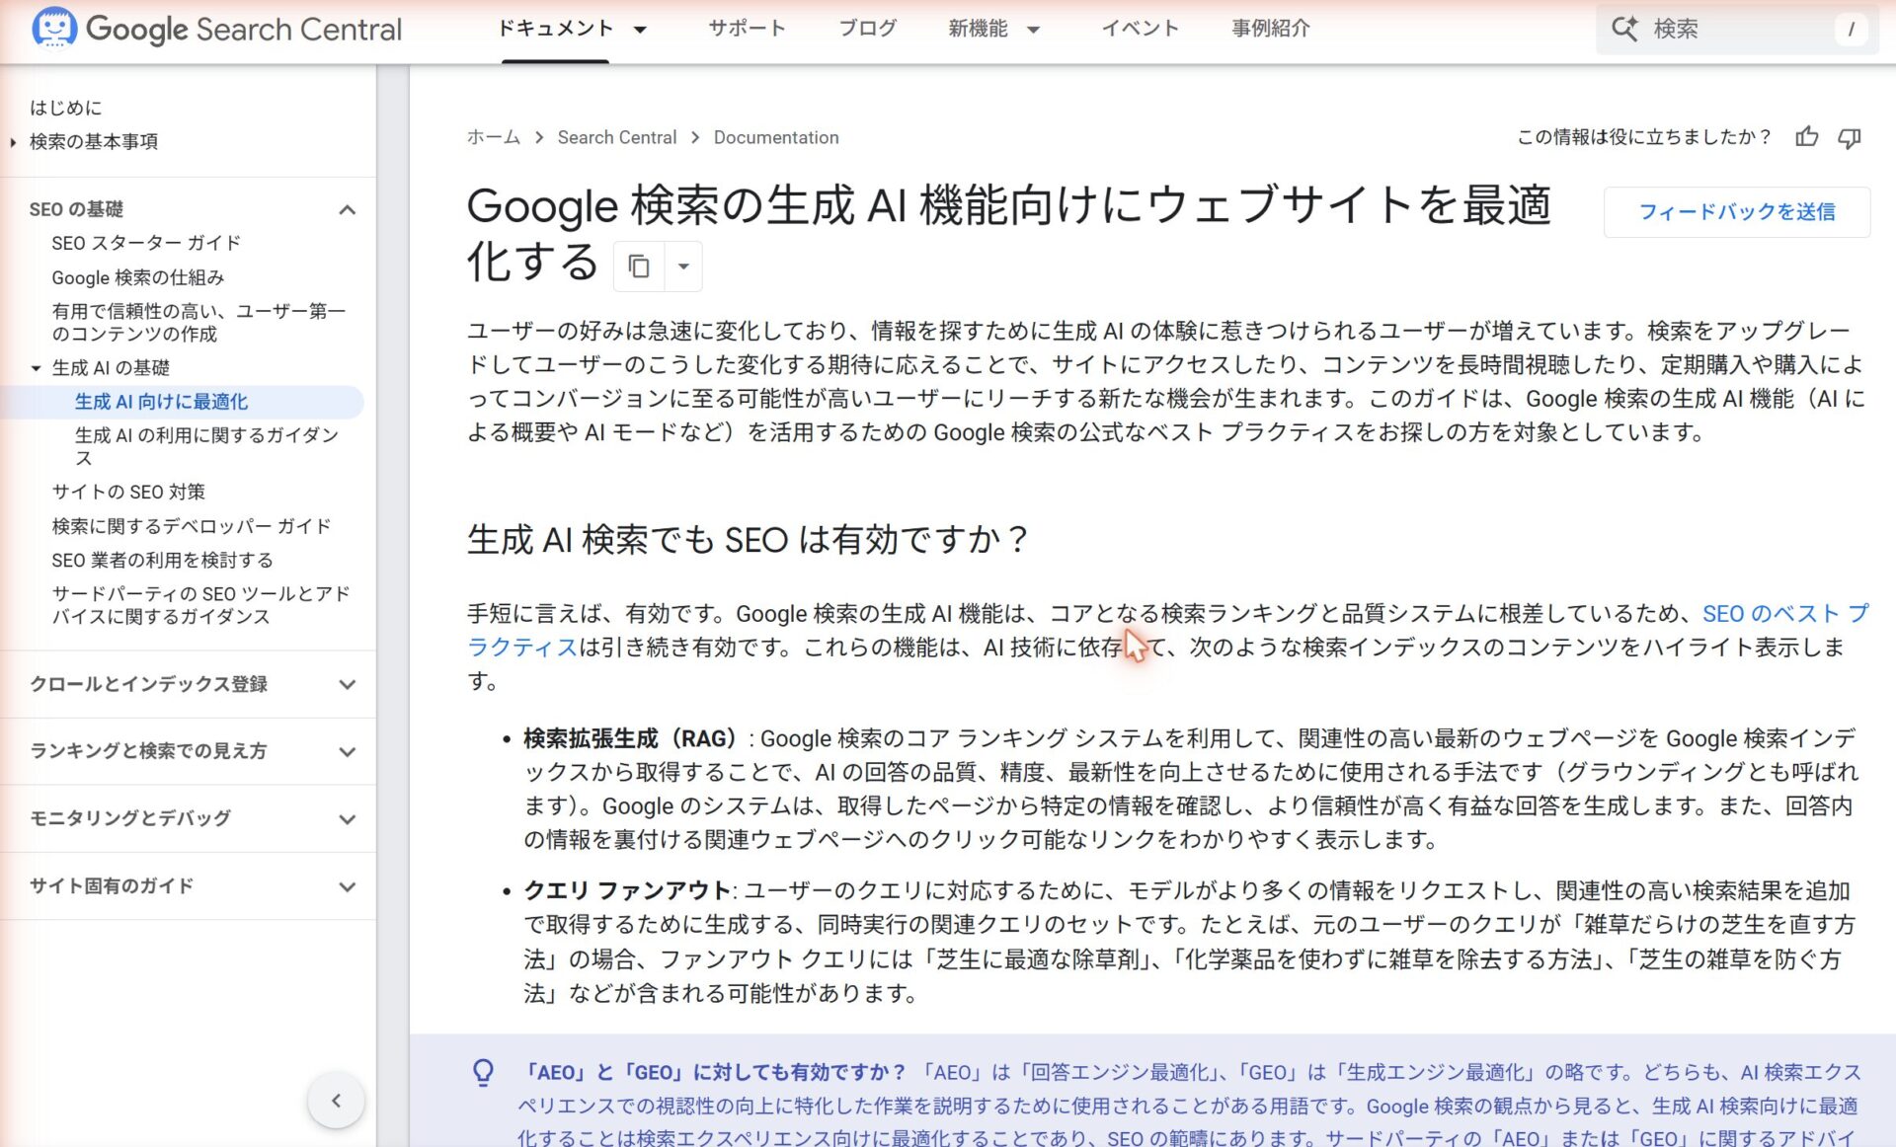Open はじめに in sidebar
Screen dimensions: 1896x1147
click(65, 108)
